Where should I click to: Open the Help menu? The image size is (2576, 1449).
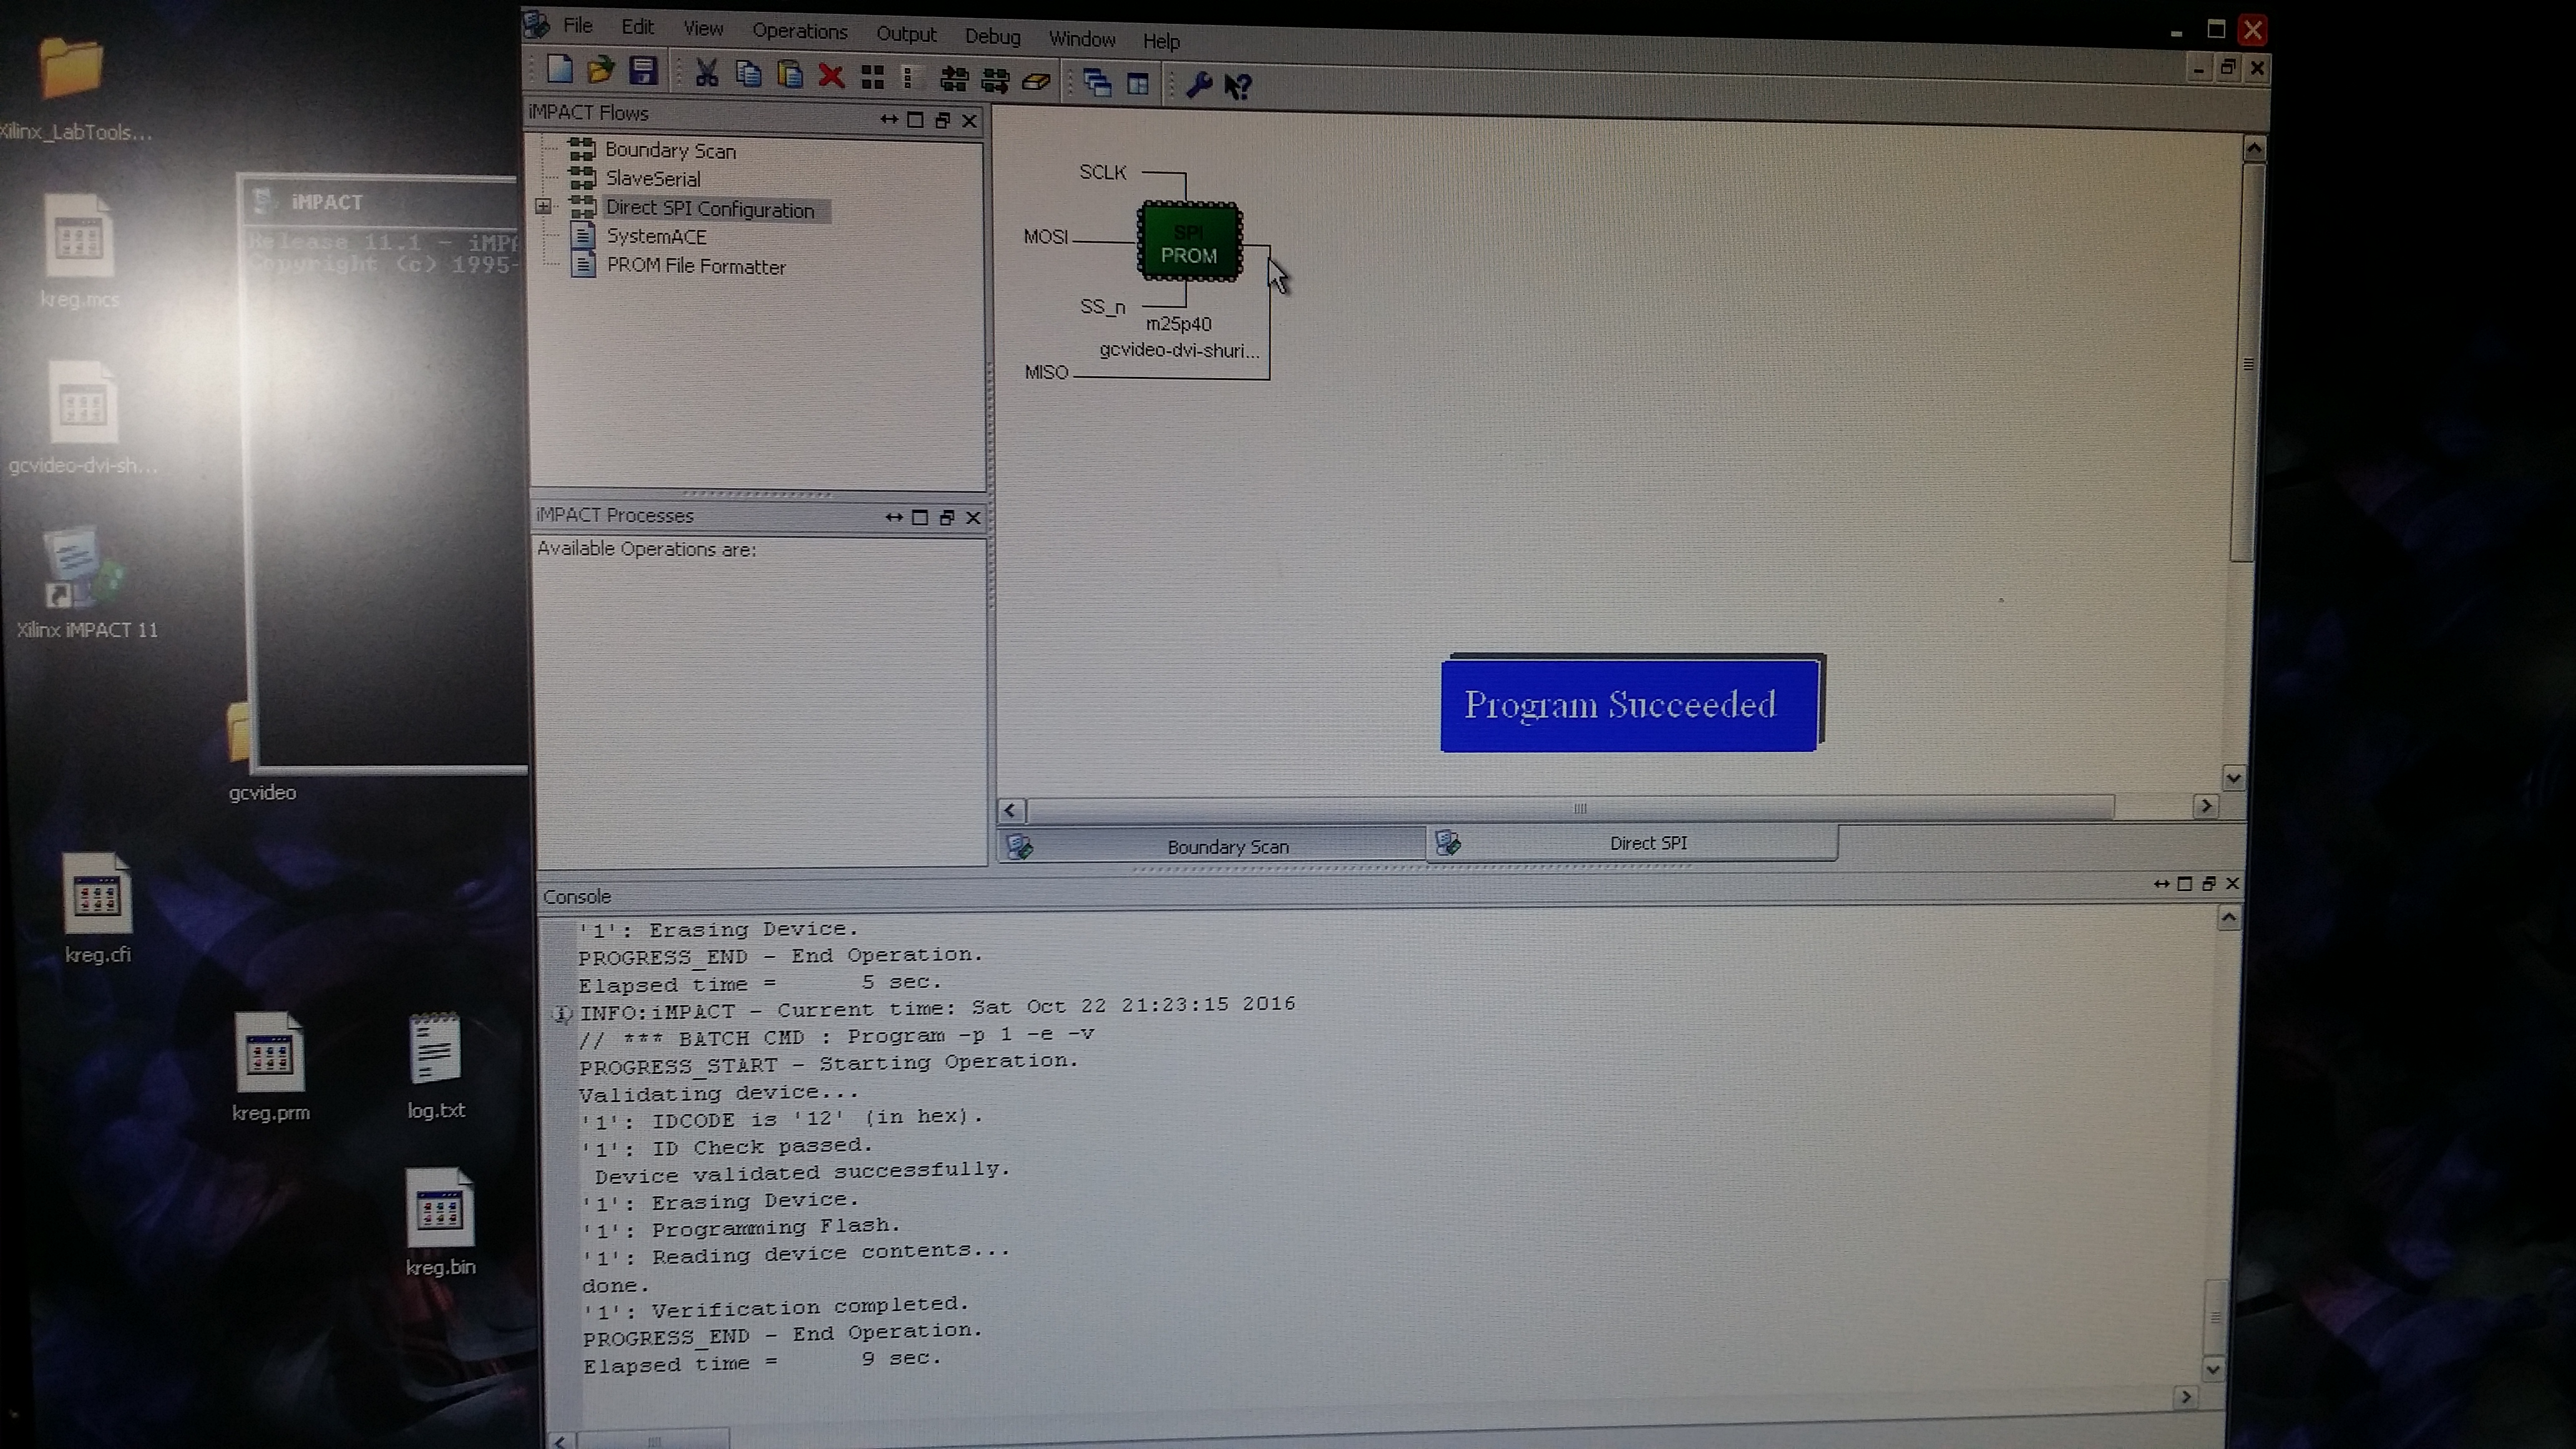[x=1161, y=41]
